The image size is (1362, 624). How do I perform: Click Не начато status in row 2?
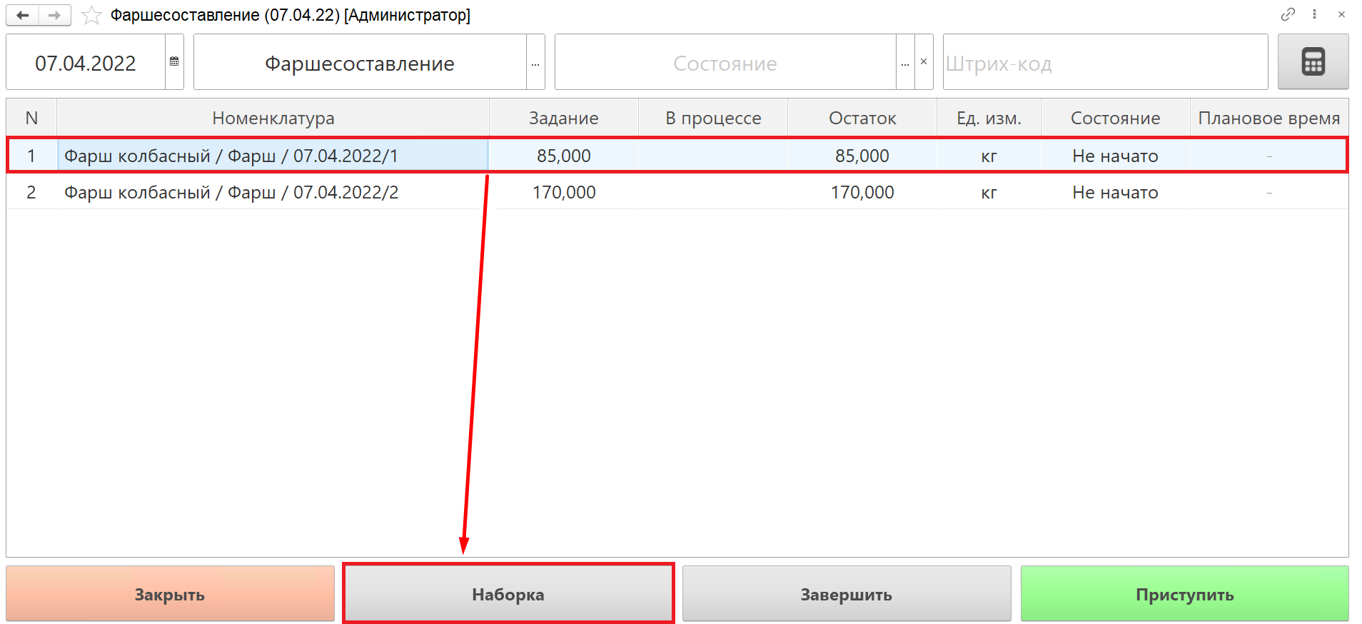[x=1115, y=192]
